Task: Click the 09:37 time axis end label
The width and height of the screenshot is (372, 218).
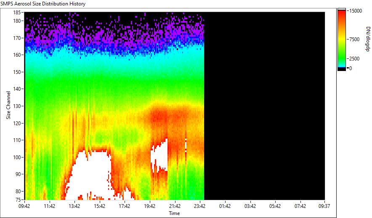Action: click(x=324, y=206)
